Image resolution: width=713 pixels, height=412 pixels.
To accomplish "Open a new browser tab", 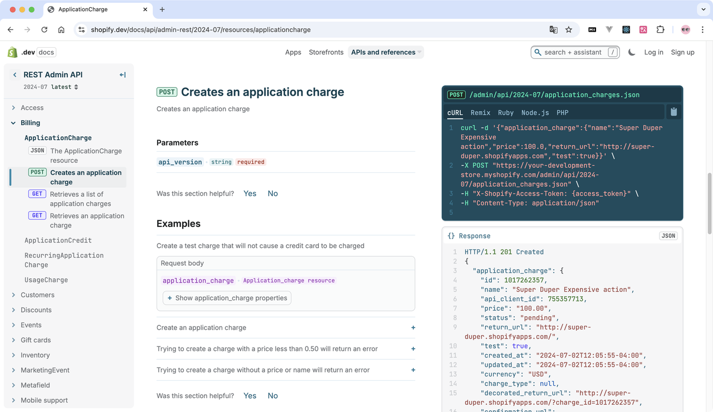I will [x=162, y=9].
